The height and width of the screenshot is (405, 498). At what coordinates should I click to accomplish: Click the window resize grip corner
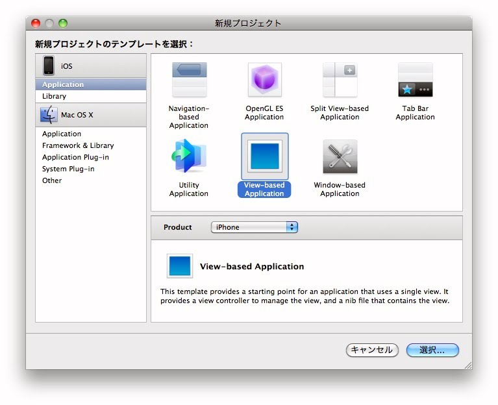click(467, 365)
